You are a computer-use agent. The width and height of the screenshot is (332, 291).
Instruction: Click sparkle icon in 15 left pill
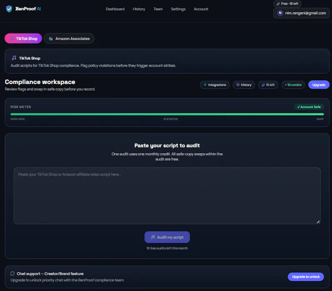263,85
